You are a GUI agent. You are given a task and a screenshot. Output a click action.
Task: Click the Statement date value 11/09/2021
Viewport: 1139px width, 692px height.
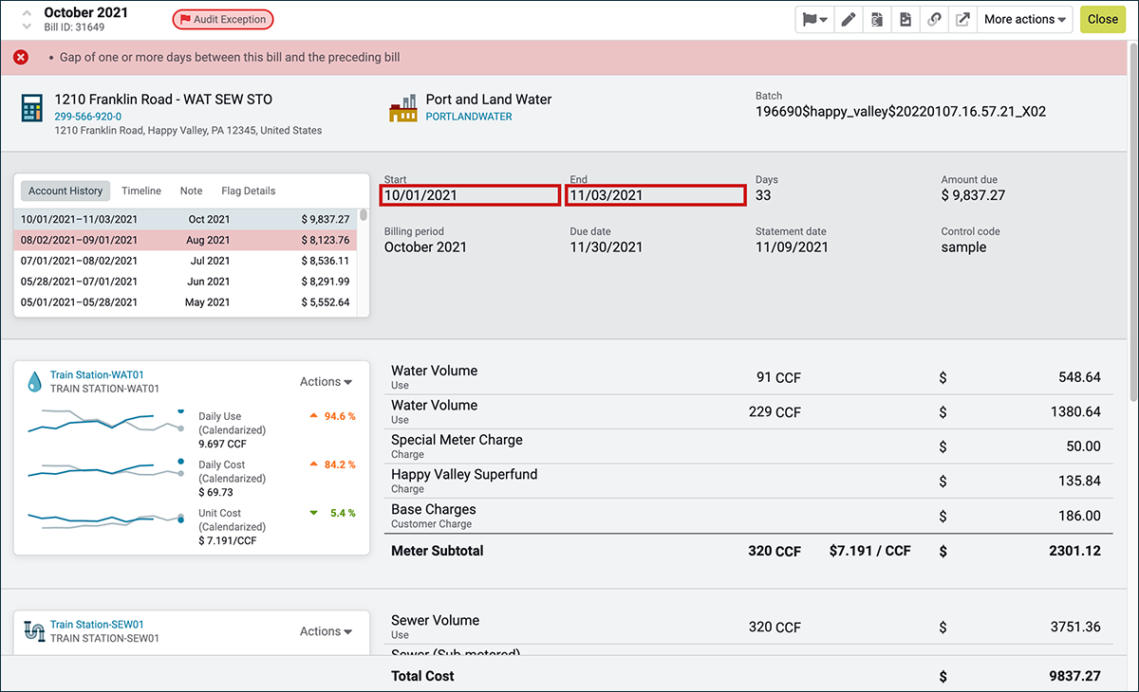pyautogui.click(x=792, y=246)
